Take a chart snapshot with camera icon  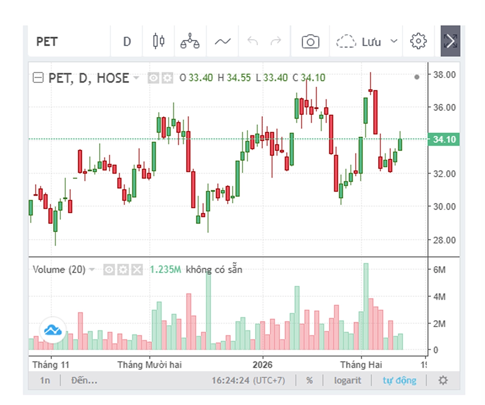[310, 41]
